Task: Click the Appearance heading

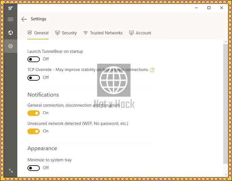Action: point(42,148)
